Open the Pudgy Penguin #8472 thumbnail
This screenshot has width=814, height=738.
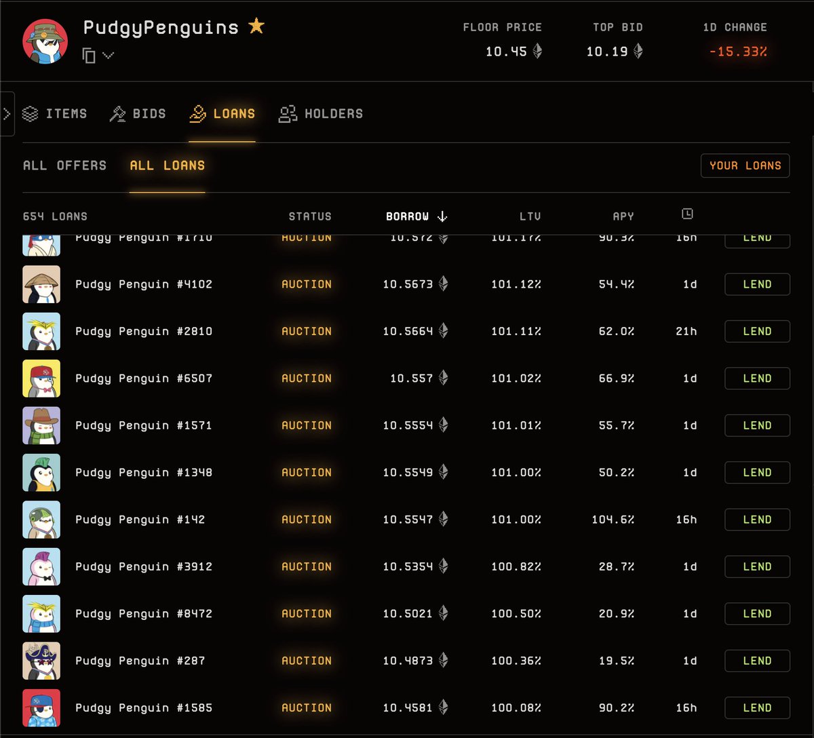pos(41,613)
